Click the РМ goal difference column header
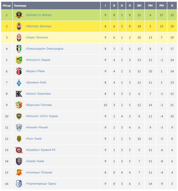This screenshot has width=178, height=191. [x=161, y=5]
